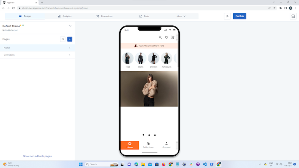This screenshot has width=299, height=168.
Task: Expand the More dropdown menu
Action: coord(181,16)
